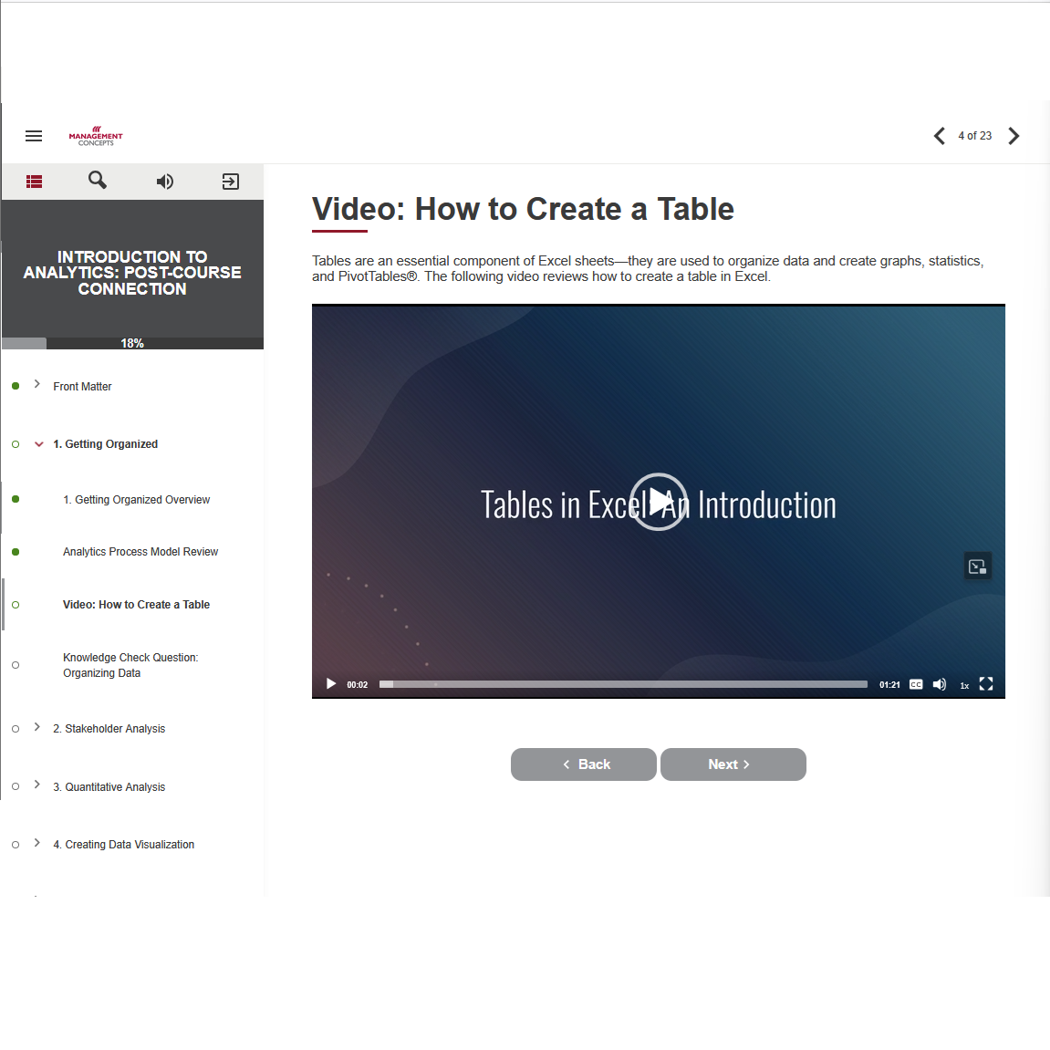The image size is (1050, 1050).
Task: Open Front Matter
Action: pyautogui.click(x=82, y=387)
